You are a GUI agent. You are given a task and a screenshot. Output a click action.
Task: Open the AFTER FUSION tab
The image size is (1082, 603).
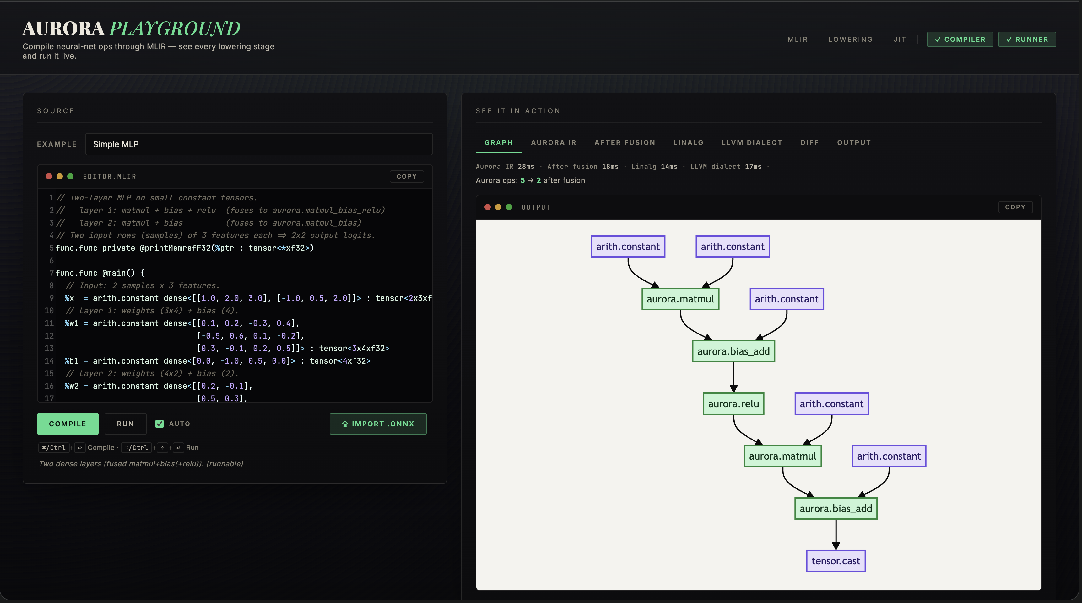tap(625, 143)
